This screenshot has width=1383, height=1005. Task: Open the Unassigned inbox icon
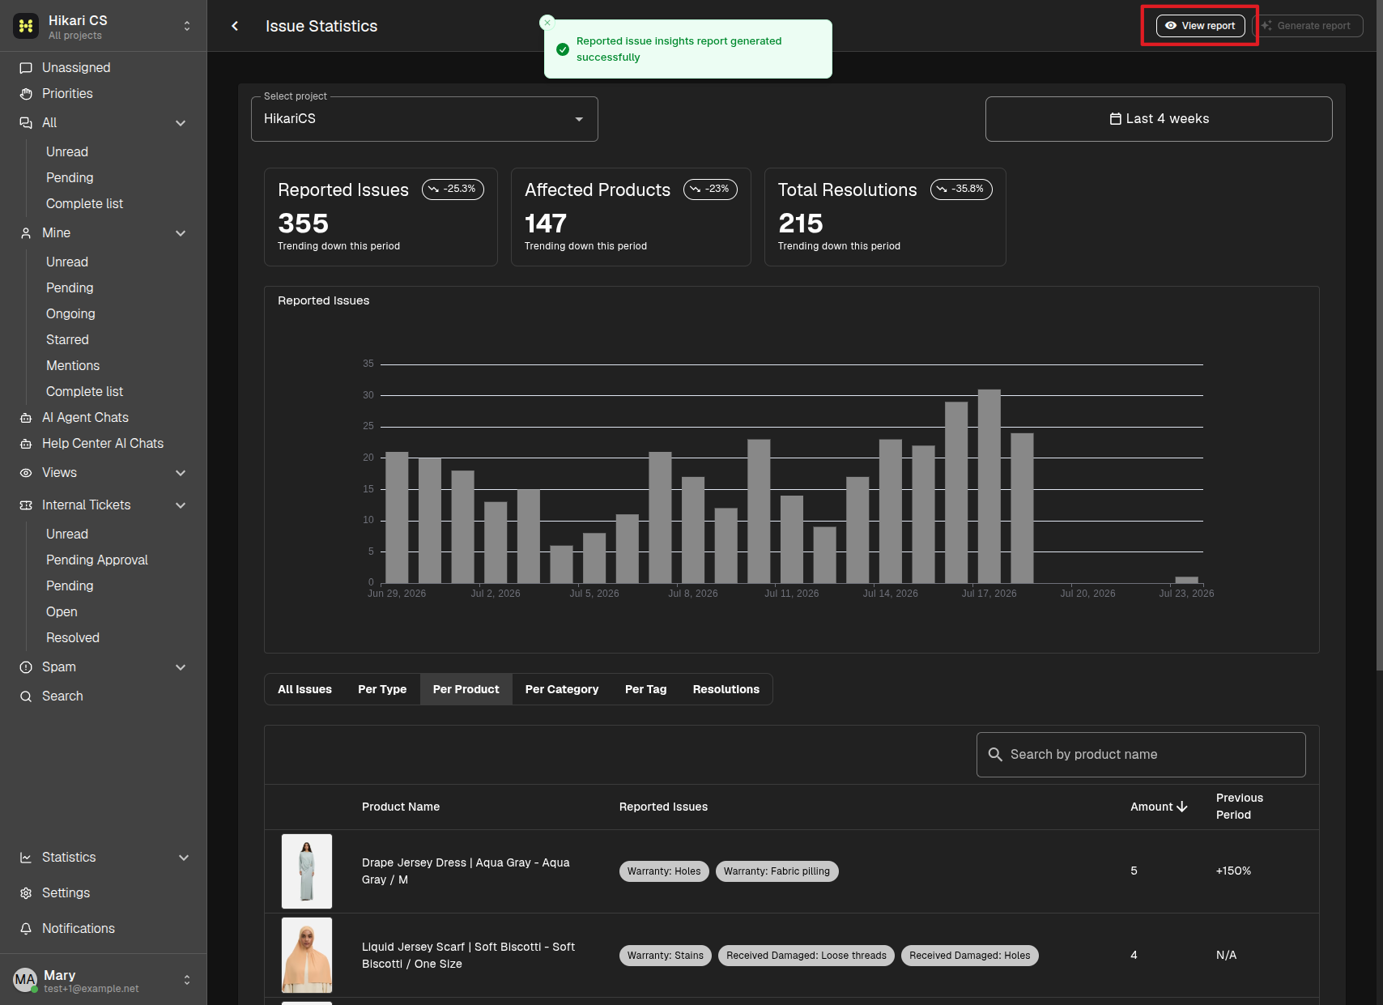point(26,68)
